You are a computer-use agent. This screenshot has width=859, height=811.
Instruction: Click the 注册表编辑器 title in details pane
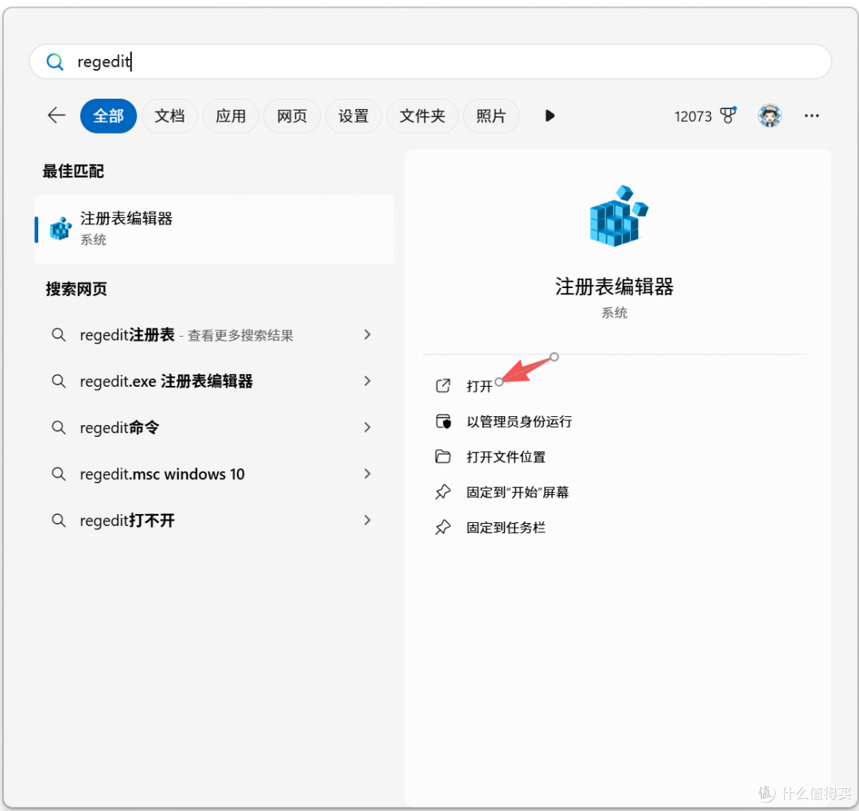[x=615, y=287]
